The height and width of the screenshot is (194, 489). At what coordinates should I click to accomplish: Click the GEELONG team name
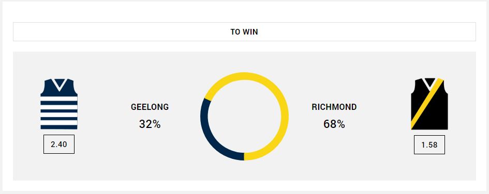pos(150,107)
